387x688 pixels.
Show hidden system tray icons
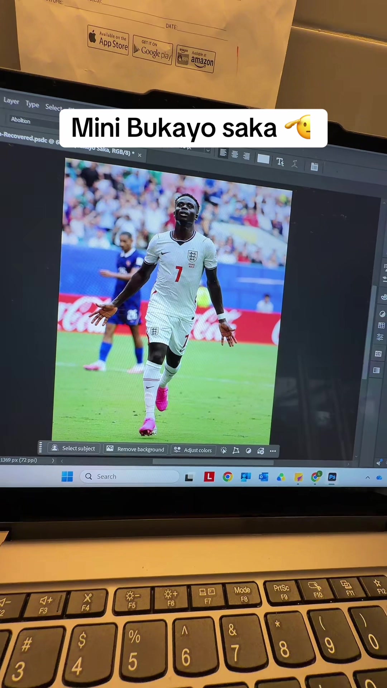[368, 478]
